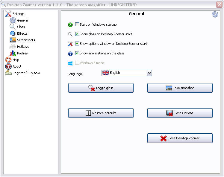Click the Language label text
Viewport: 224px width, 177px height.
pyautogui.click(x=75, y=74)
